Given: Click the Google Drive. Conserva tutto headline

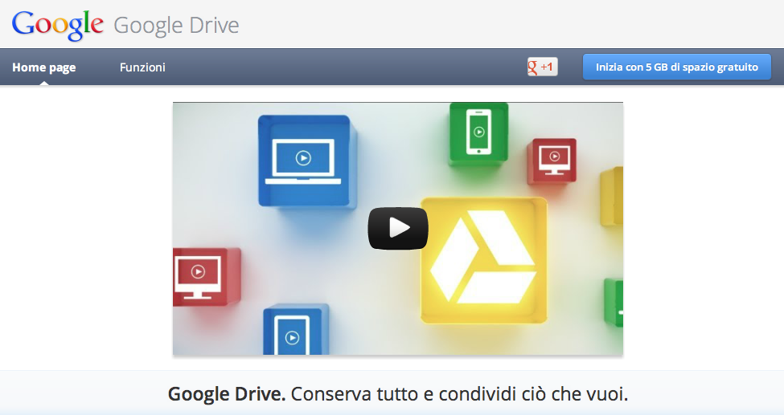Looking at the screenshot, I should (x=398, y=394).
